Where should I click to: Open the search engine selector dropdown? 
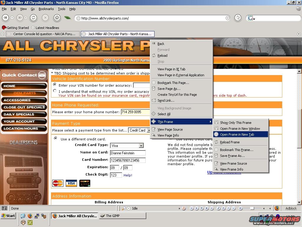click(x=251, y=18)
